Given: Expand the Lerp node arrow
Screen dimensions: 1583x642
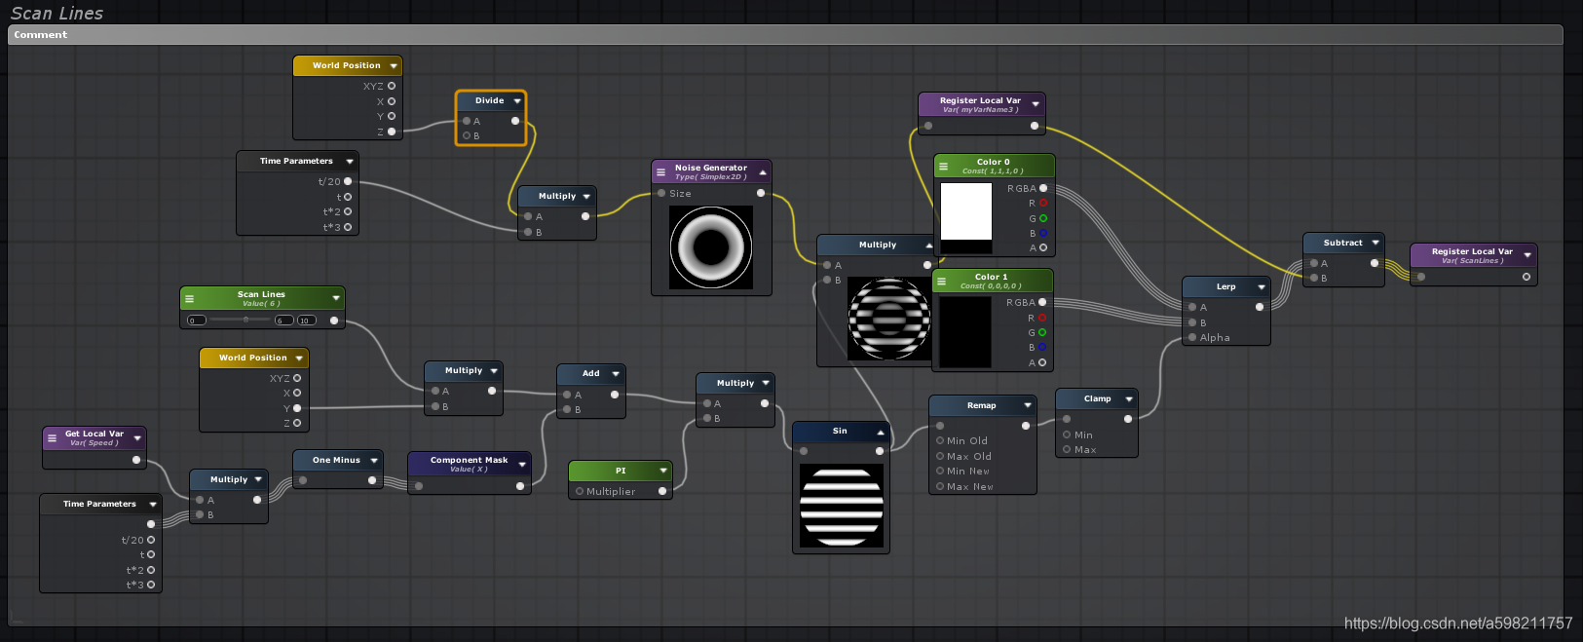Looking at the screenshot, I should [x=1262, y=287].
